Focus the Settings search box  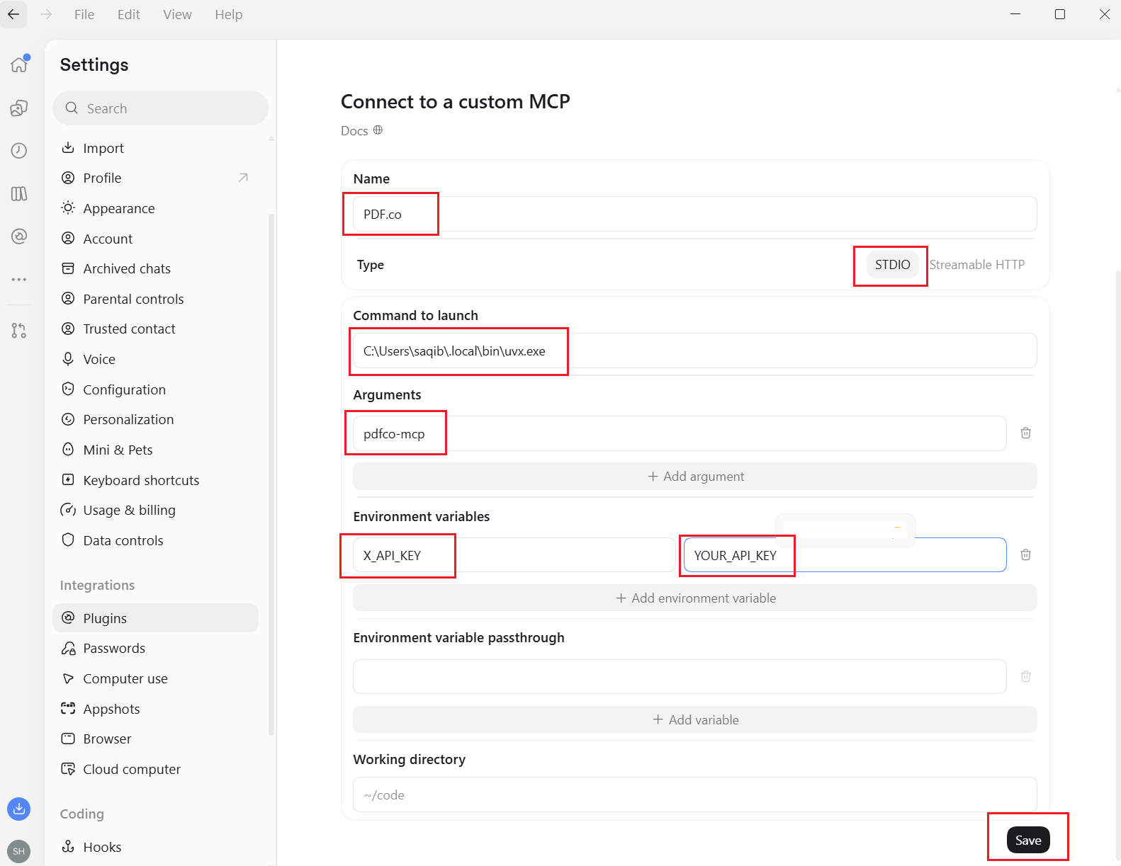click(x=161, y=108)
